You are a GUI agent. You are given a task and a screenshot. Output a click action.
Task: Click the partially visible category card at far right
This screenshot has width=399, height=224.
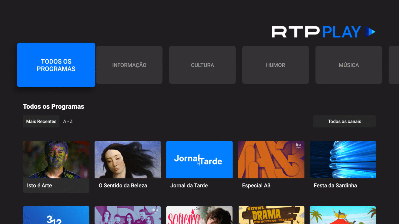(x=394, y=65)
